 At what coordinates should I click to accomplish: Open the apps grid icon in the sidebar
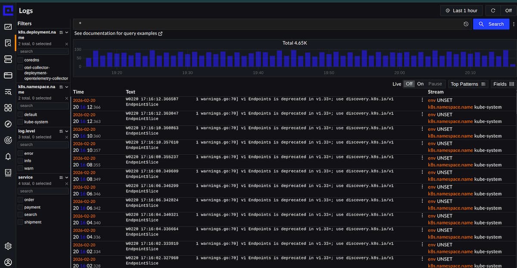point(8,108)
